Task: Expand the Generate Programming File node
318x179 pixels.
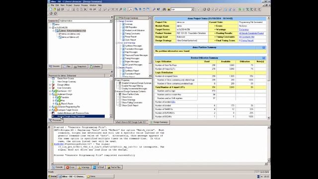Action: (x=50, y=107)
